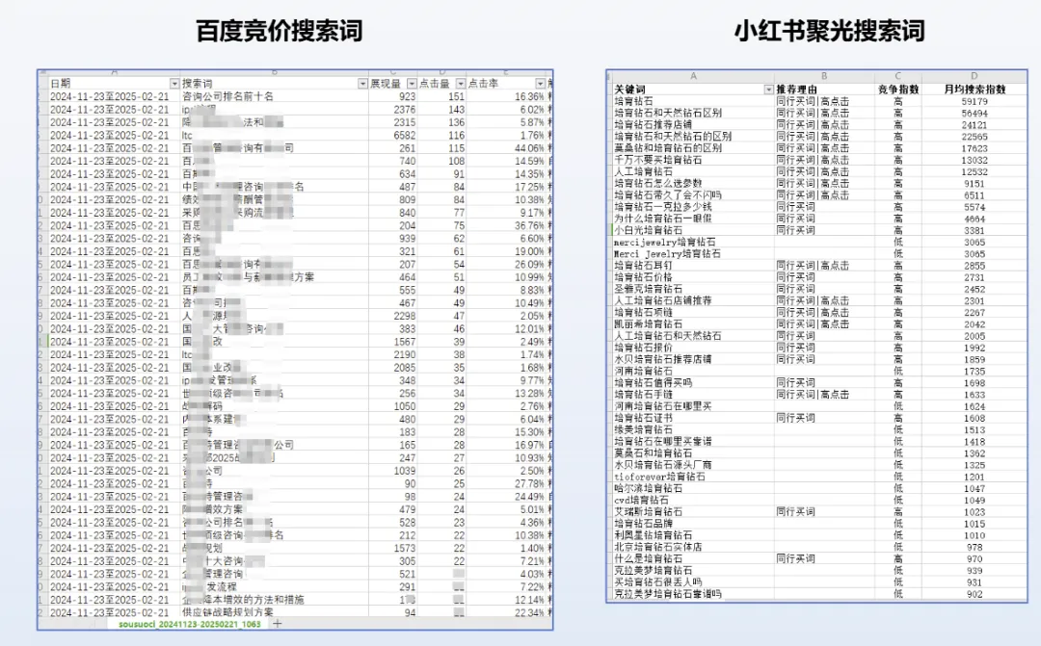The height and width of the screenshot is (646, 1041).
Task: Select the search index cell 24121
Action: point(974,125)
